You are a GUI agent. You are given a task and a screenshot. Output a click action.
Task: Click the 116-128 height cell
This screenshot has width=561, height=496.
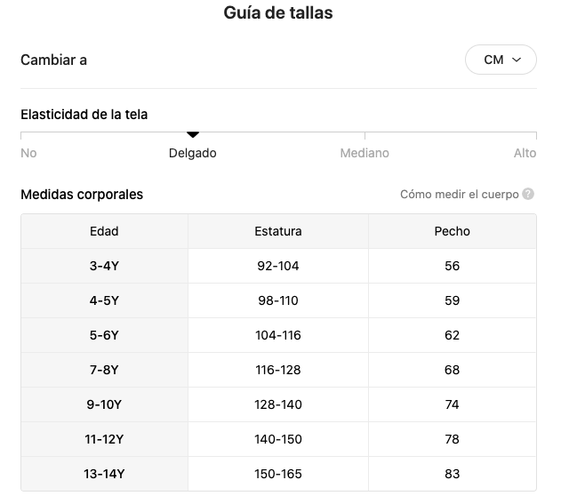(278, 370)
